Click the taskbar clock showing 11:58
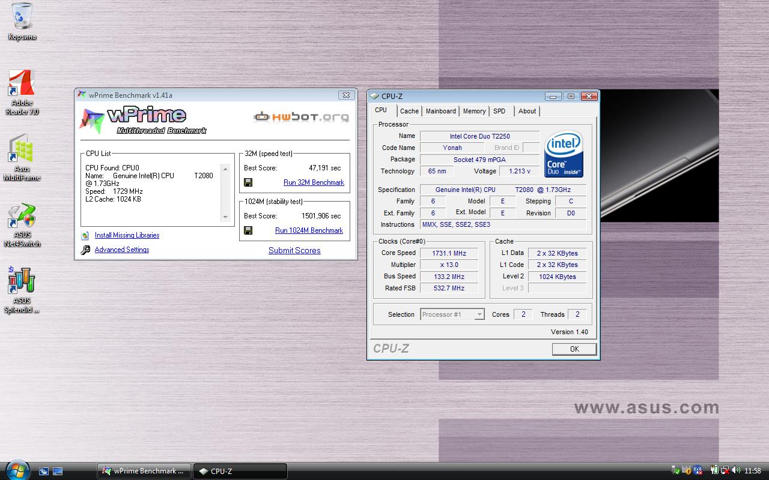 753,471
